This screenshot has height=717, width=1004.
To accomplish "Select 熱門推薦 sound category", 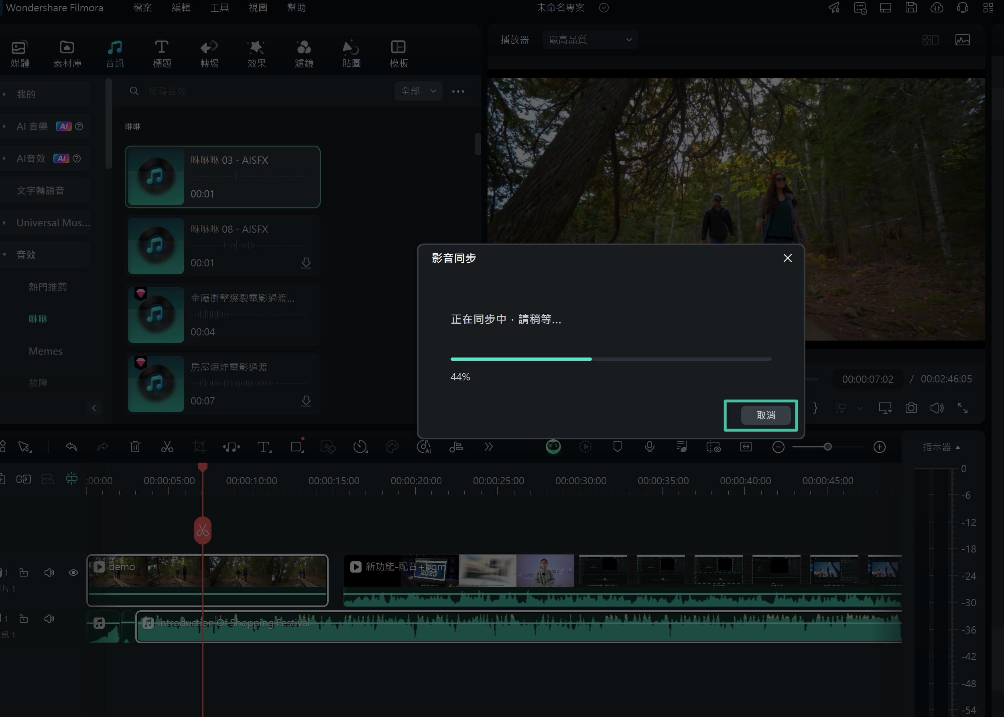I will coord(48,287).
